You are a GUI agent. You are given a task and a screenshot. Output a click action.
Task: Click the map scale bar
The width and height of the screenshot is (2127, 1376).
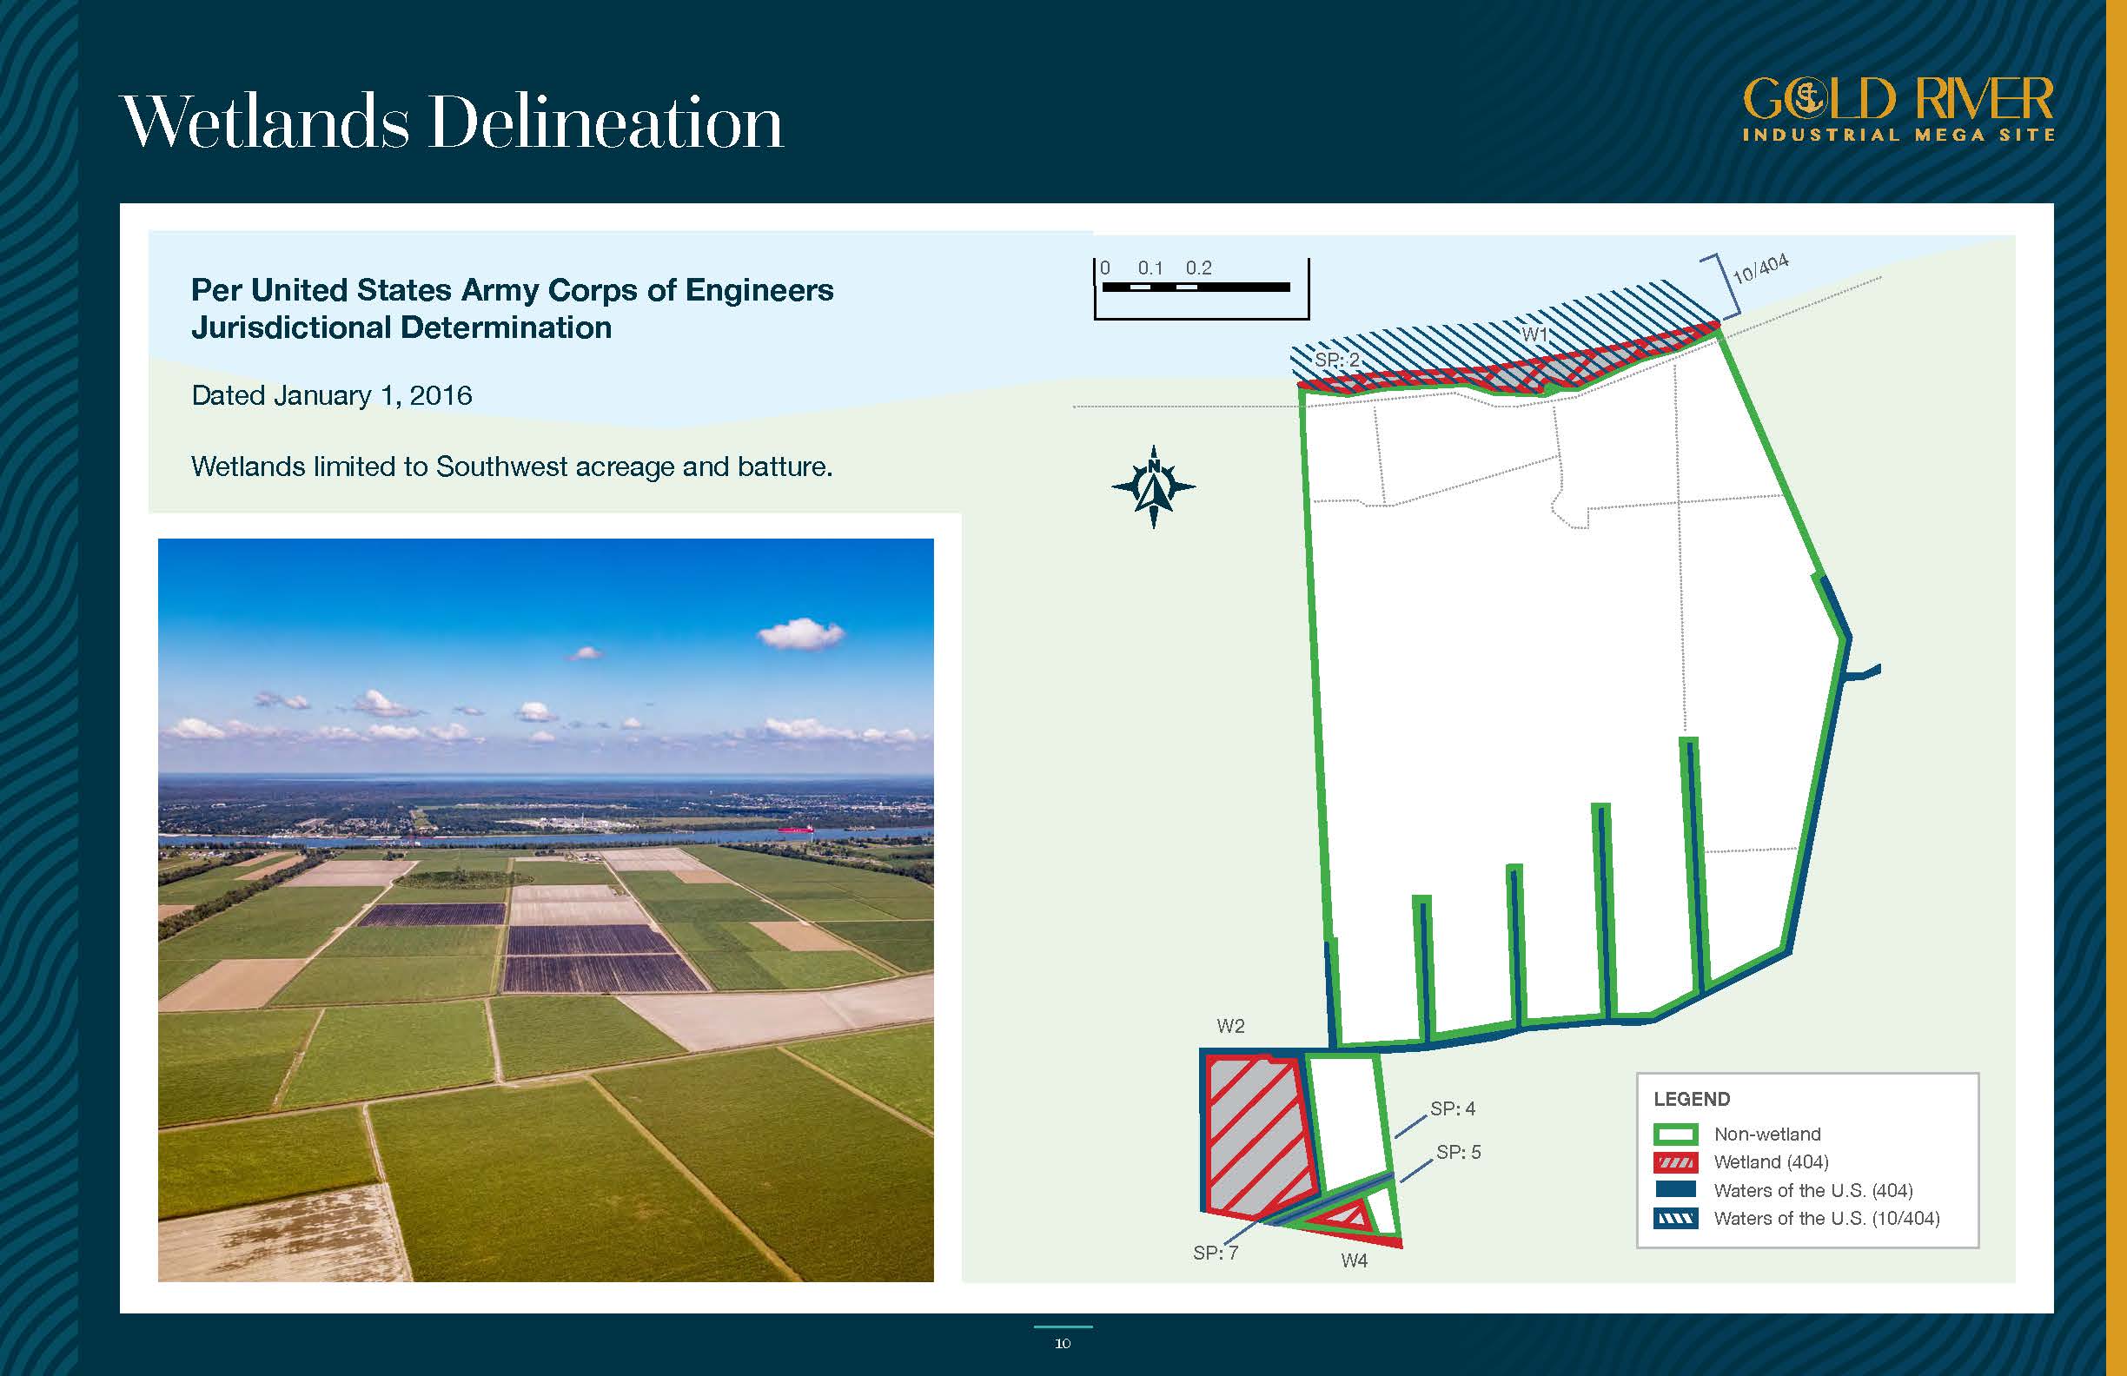[x=1196, y=287]
